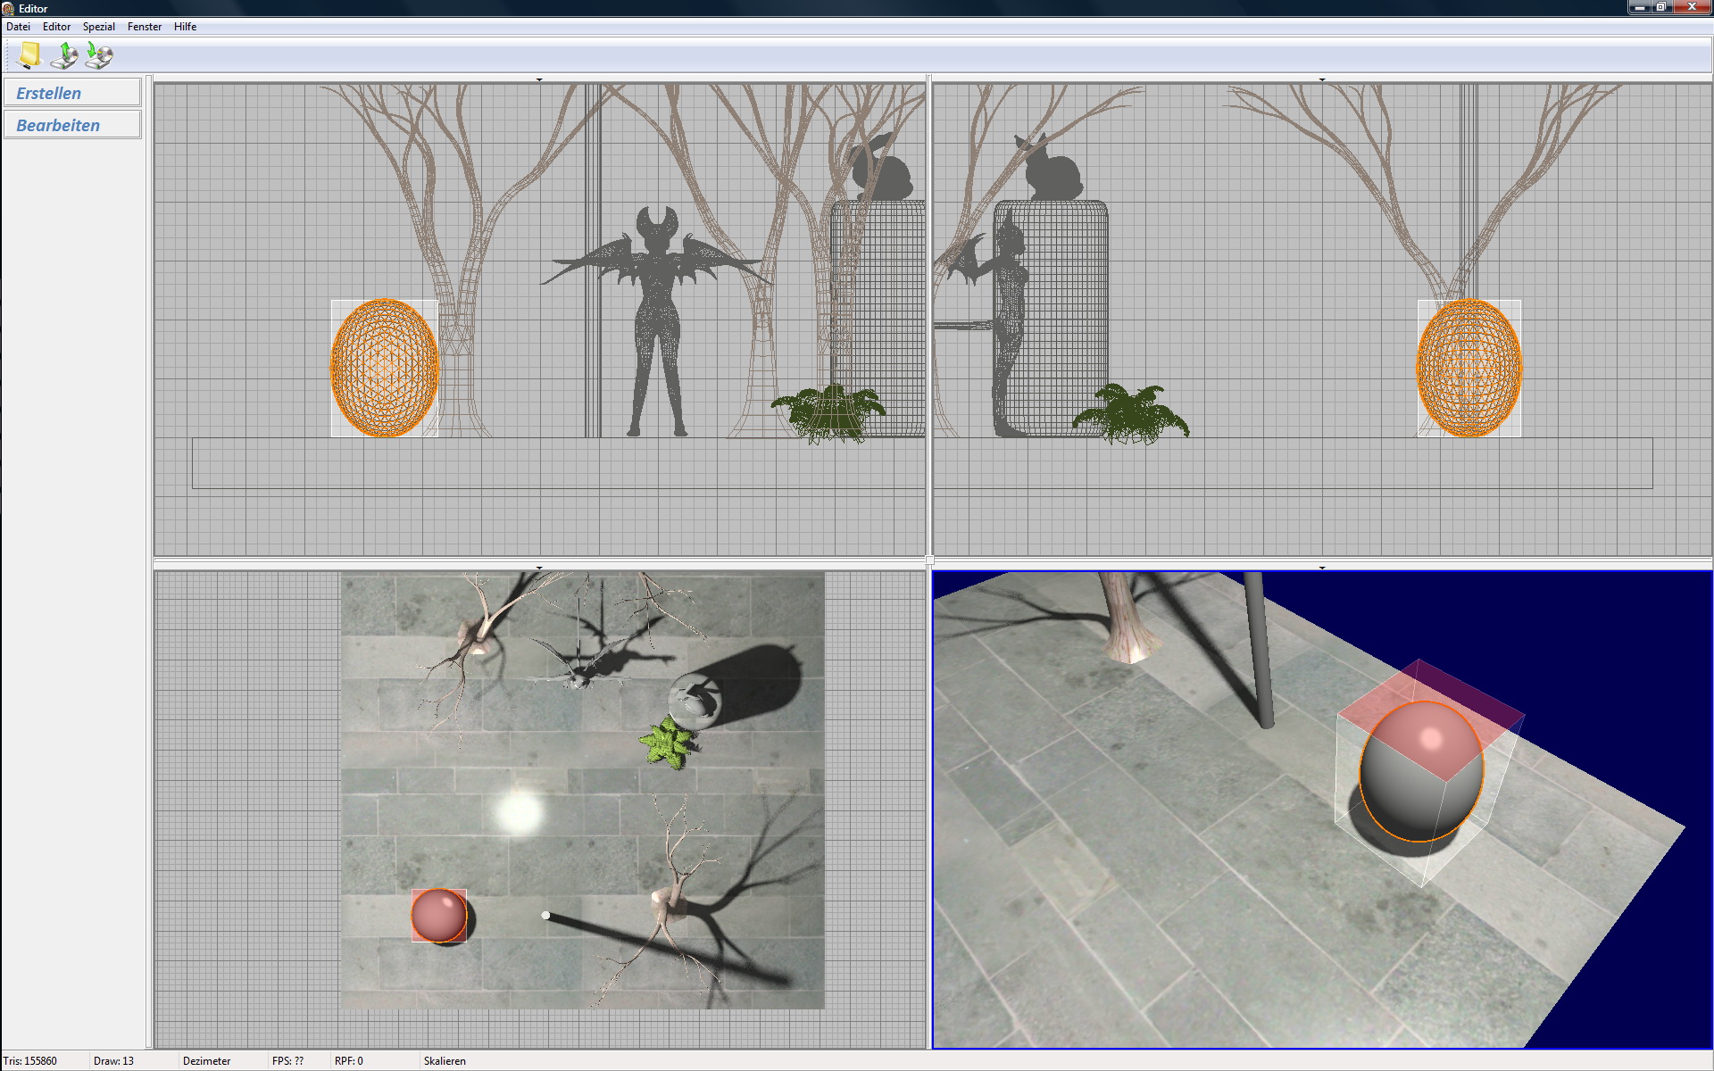Open the Datei menu
This screenshot has width=1714, height=1071.
click(x=18, y=27)
